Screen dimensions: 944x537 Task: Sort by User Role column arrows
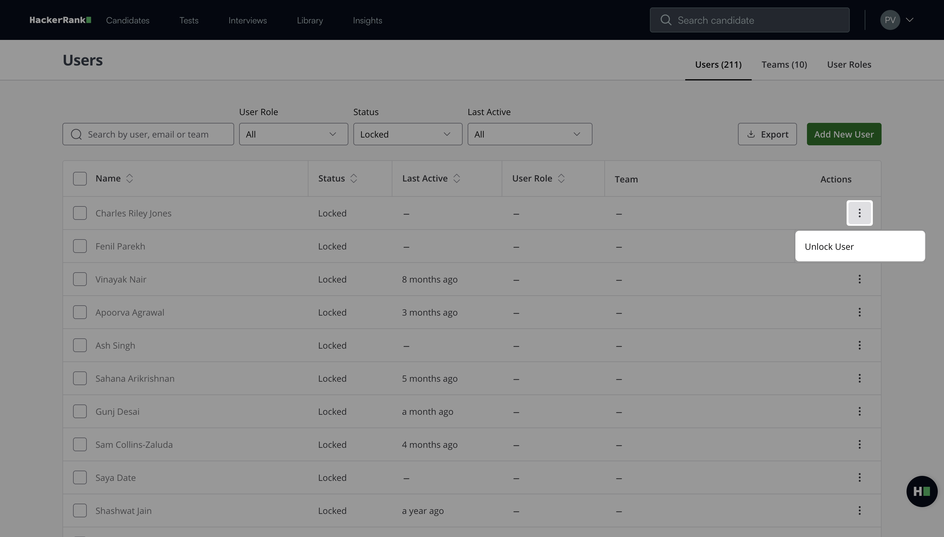[x=561, y=178]
